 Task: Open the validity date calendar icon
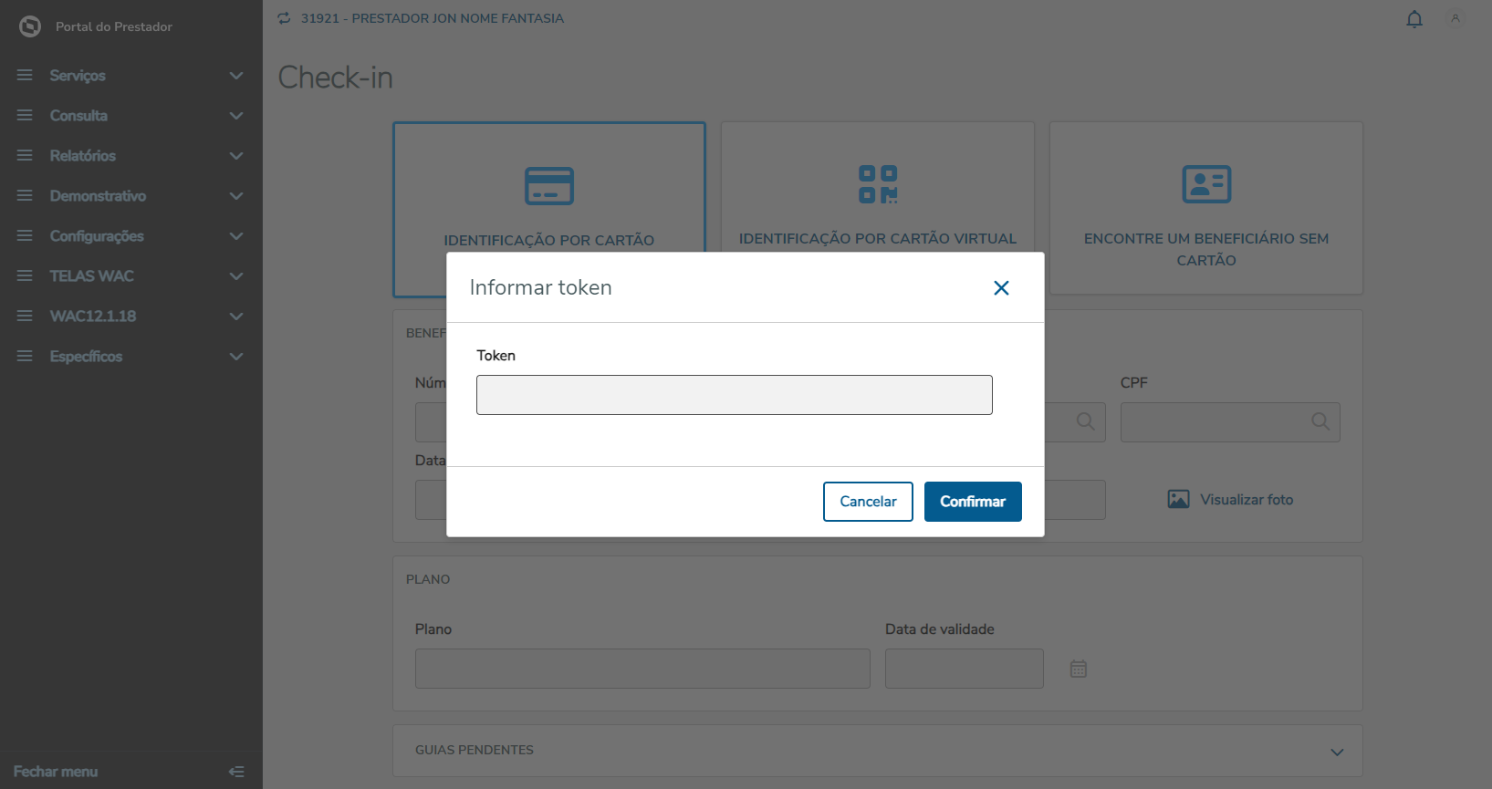tap(1078, 669)
